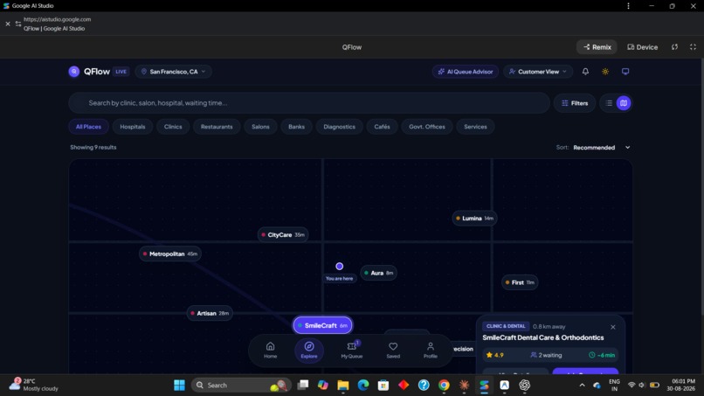Select the Hospitals category
Viewport: 704px width, 396px height.
click(133, 127)
